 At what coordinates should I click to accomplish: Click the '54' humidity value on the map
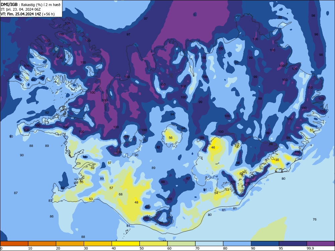(x=216, y=193)
